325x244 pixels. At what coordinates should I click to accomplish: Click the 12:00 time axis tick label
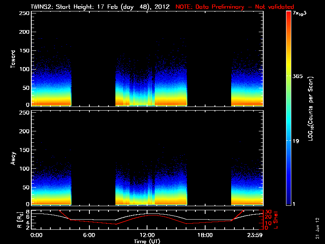coord(147,235)
